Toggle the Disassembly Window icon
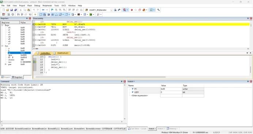 pos(45,15)
